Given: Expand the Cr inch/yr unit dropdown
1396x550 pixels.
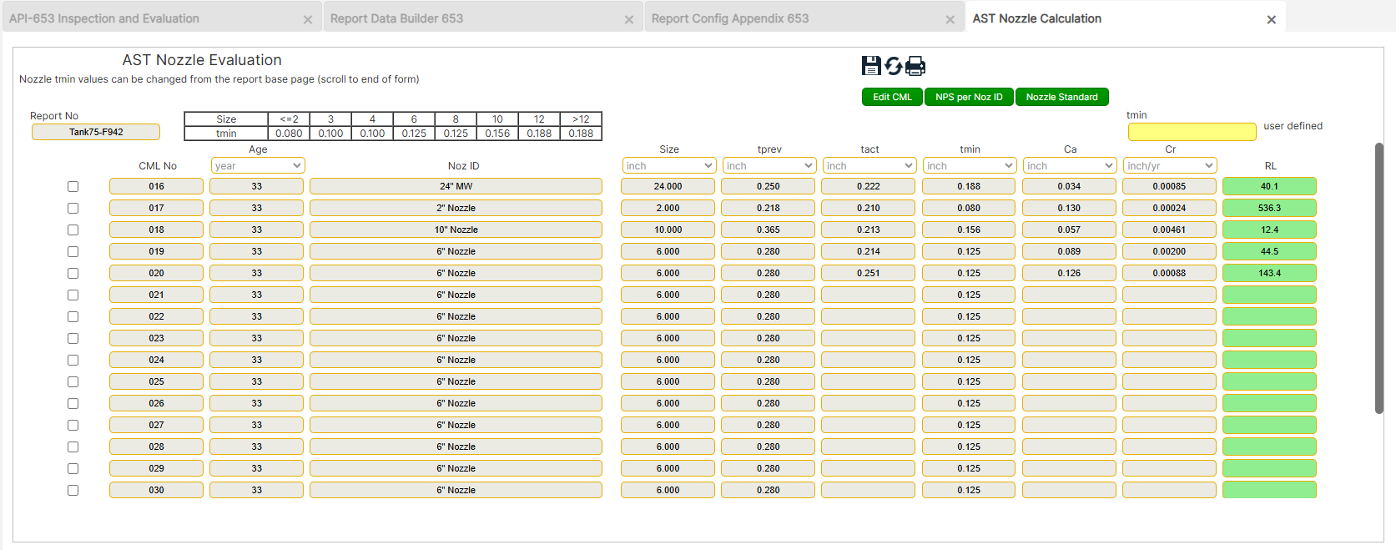Looking at the screenshot, I should pos(1169,166).
